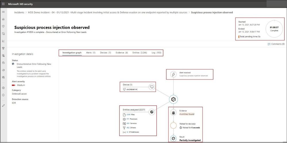Viewport: 287px width, 143px height.
Task: Click the Microsoft 365 security title
Action: (x=20, y=4)
